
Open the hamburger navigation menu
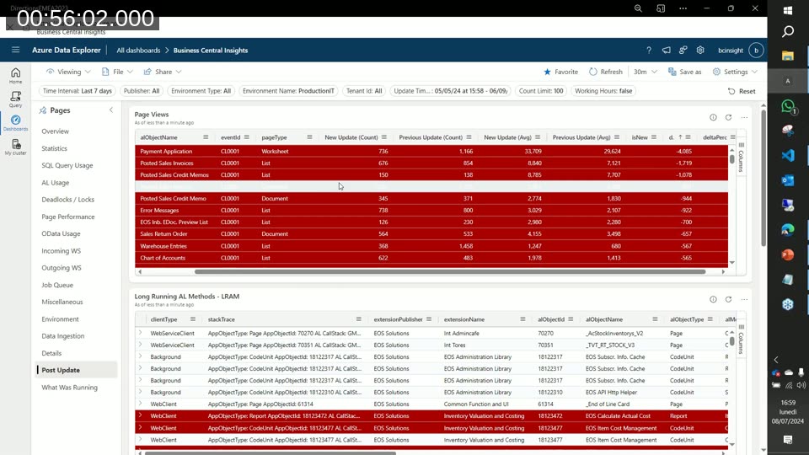15,50
